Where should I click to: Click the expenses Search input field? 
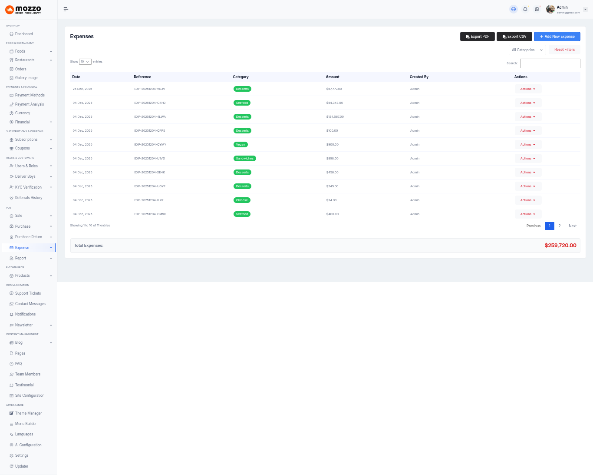550,63
